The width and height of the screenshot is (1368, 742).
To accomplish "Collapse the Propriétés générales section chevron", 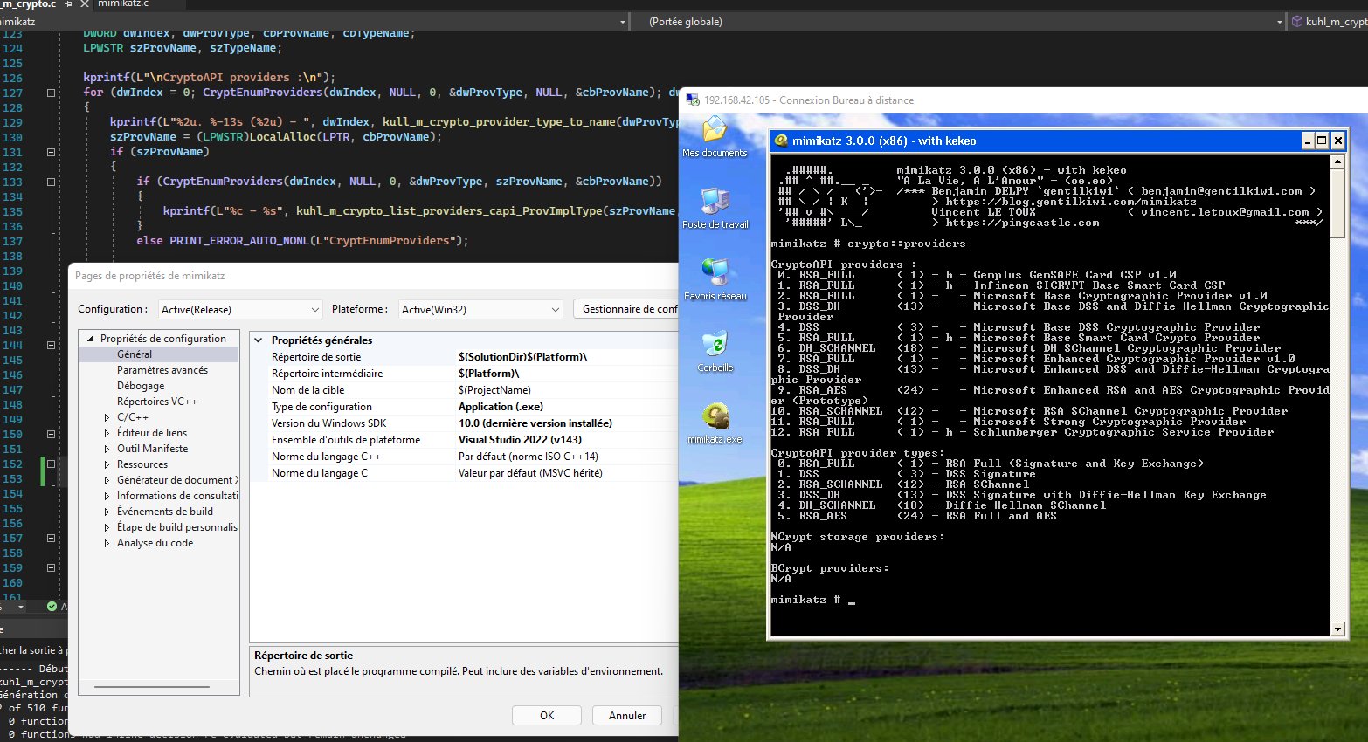I will [x=259, y=340].
